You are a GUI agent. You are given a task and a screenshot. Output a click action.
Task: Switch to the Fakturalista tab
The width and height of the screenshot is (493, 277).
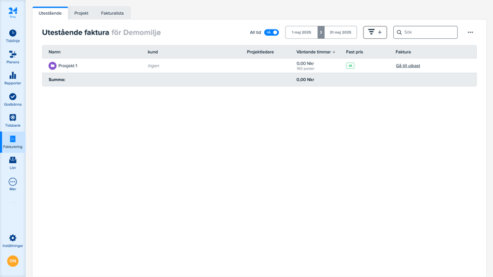coord(112,13)
